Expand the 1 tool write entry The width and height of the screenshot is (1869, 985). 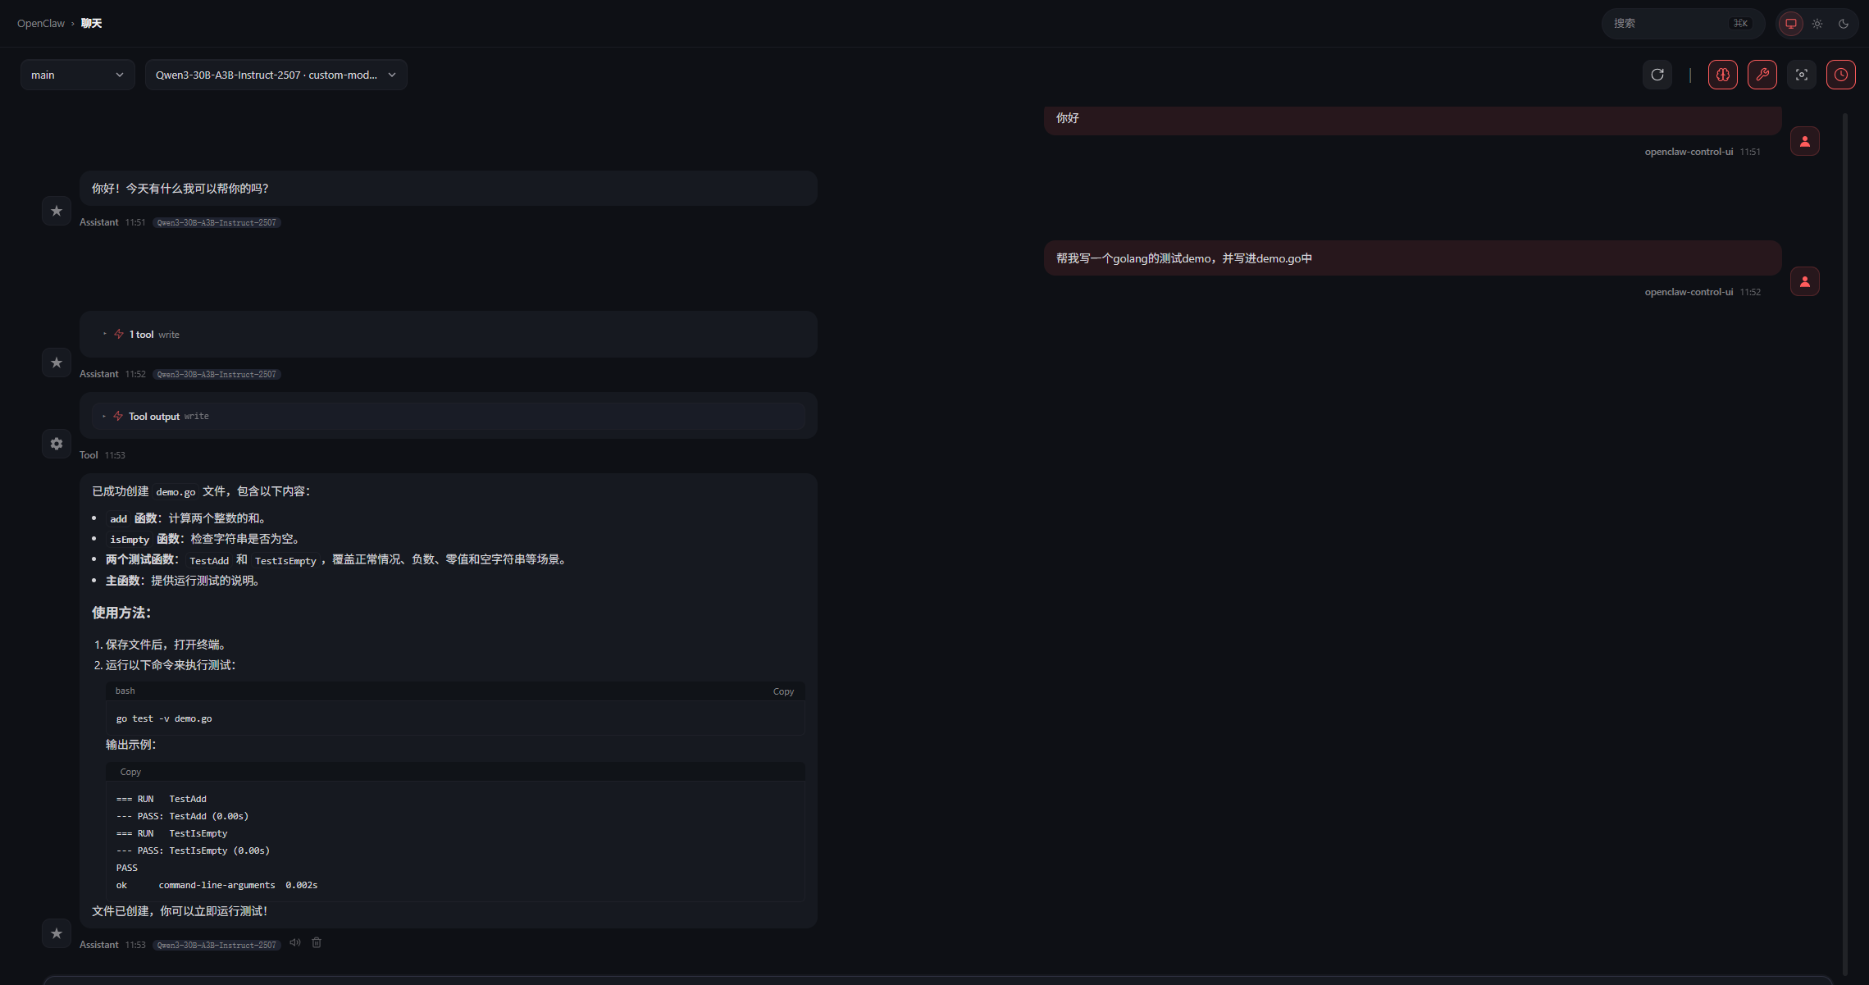point(141,335)
